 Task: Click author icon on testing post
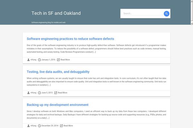coord(28,92)
